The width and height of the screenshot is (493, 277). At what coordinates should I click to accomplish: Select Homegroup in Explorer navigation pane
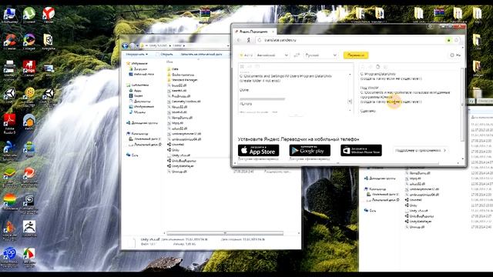click(x=142, y=123)
